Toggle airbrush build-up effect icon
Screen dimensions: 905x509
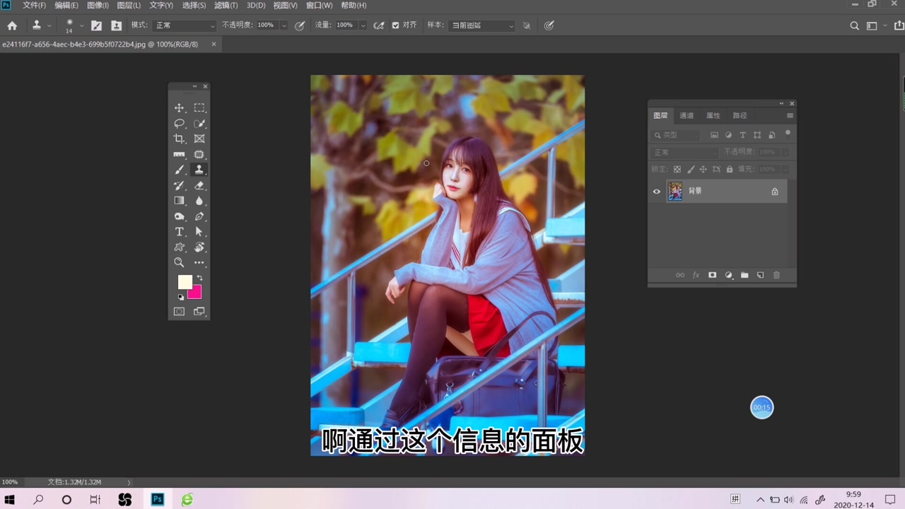click(x=379, y=25)
